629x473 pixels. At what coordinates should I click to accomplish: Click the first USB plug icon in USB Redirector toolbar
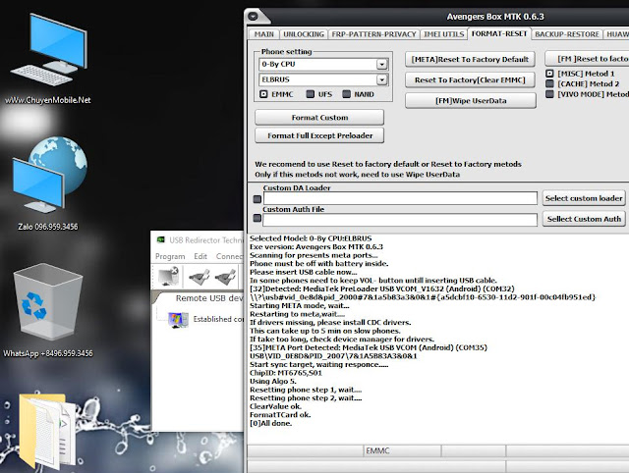(x=200, y=277)
